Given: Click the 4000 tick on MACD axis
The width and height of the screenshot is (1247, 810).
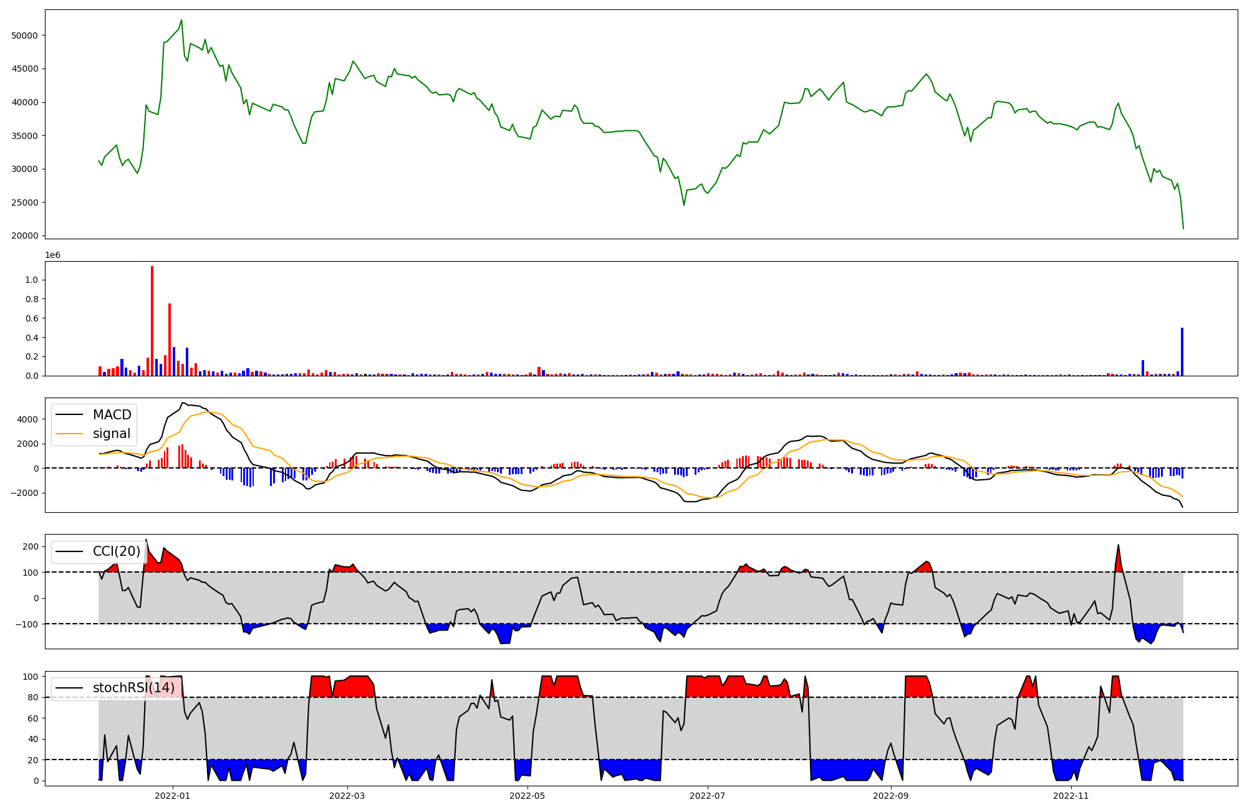Looking at the screenshot, I should tap(28, 419).
